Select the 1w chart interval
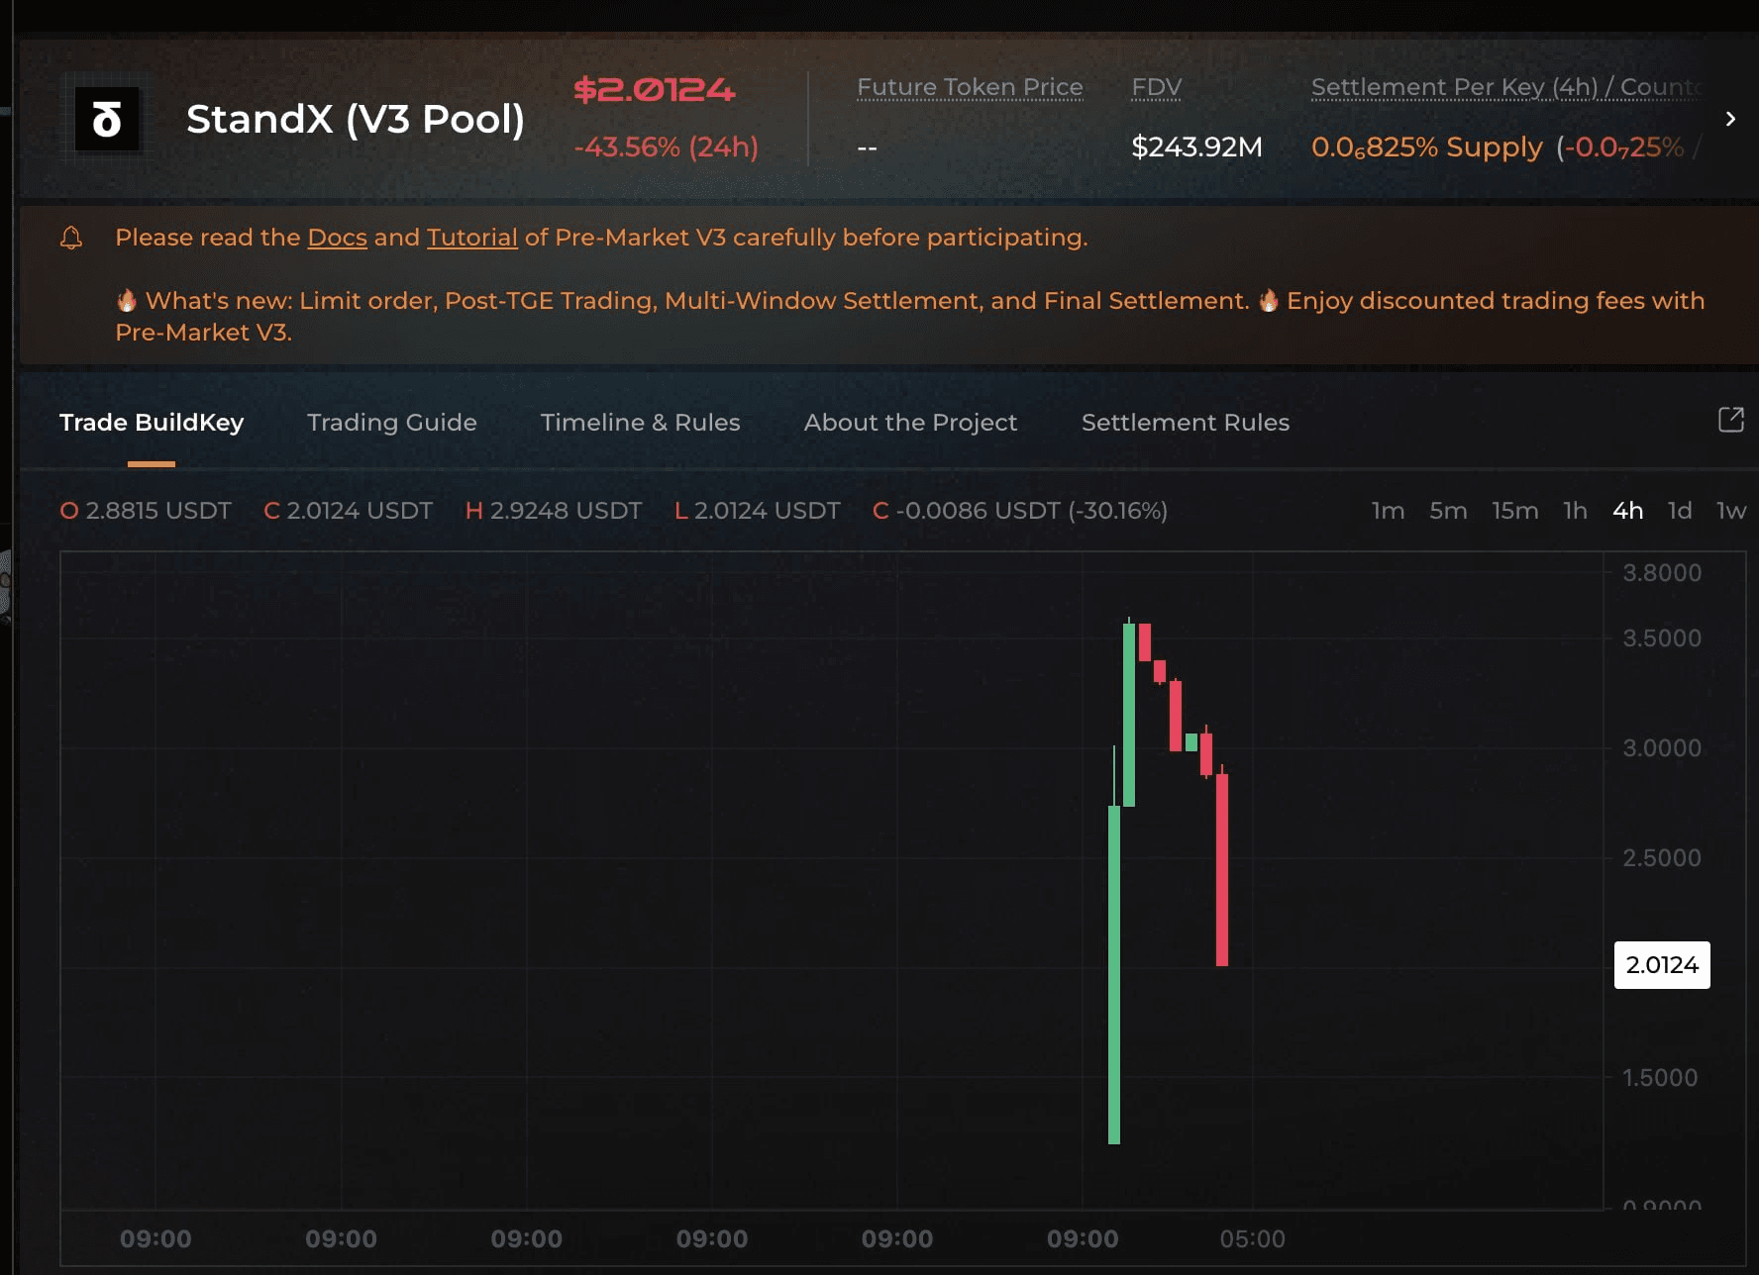This screenshot has height=1275, width=1759. point(1731,511)
